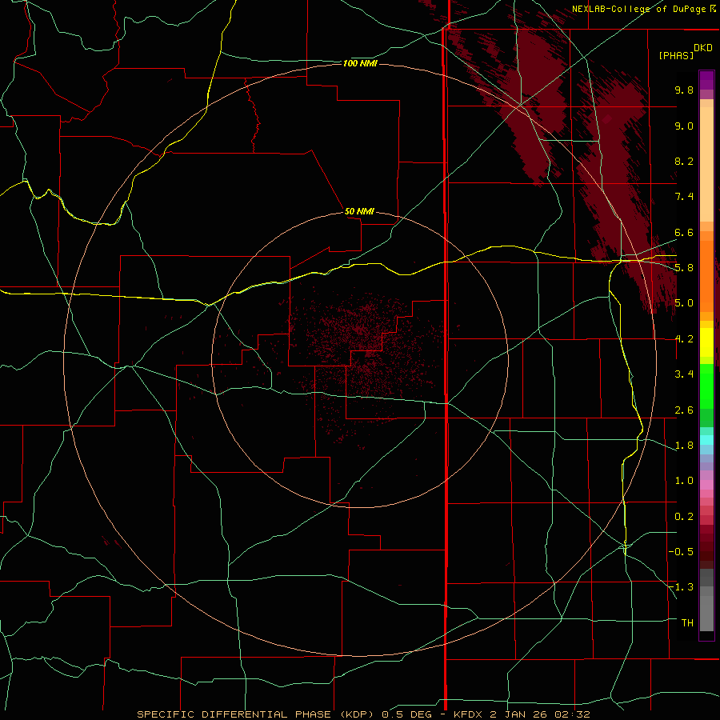Click the 5.8 legend value
The image size is (720, 720).
point(684,268)
